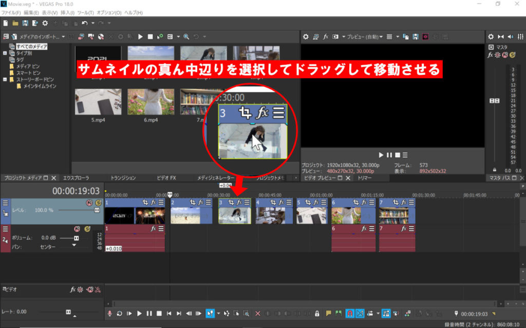Toggle solo on the audio track
The image size is (526, 328).
87,229
